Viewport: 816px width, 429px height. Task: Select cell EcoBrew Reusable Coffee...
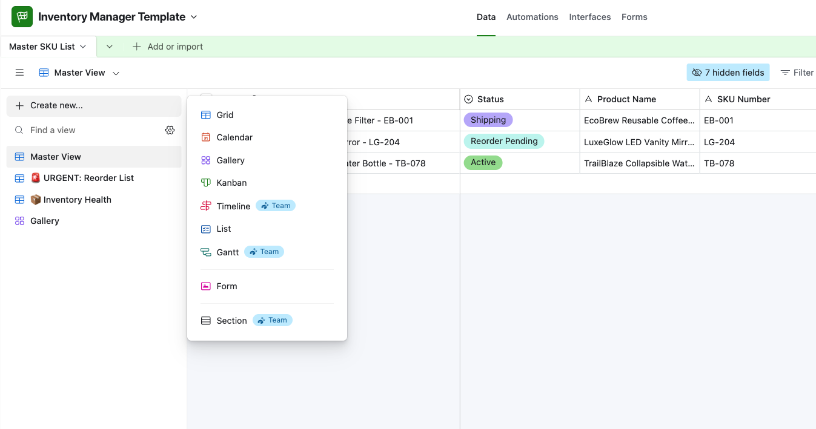click(640, 120)
